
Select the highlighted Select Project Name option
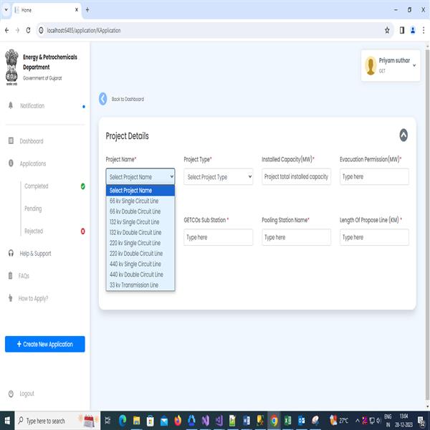tap(140, 191)
